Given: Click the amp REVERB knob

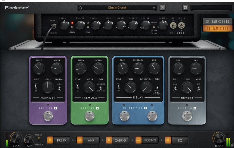Looking at the screenshot, I should (145, 25).
